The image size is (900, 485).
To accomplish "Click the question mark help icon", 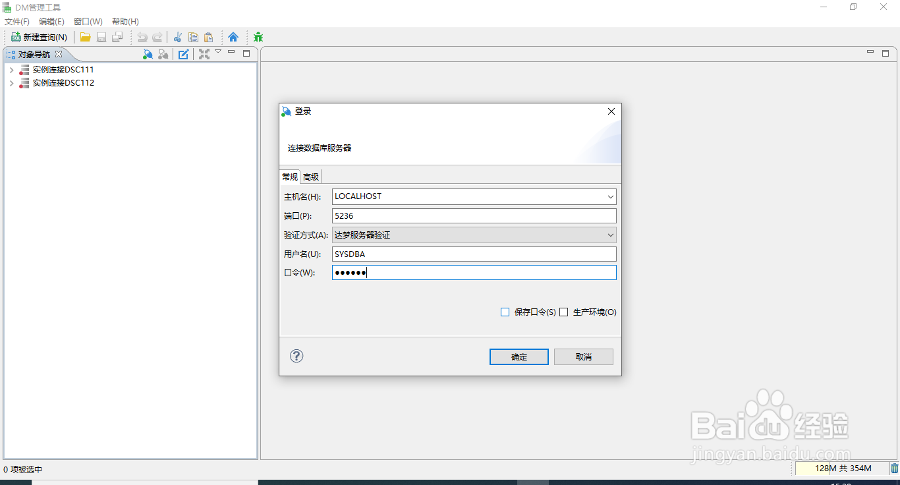I will pyautogui.click(x=296, y=356).
